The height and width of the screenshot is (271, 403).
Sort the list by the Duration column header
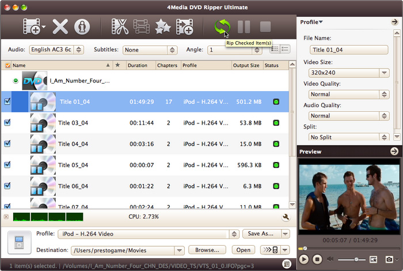point(140,66)
